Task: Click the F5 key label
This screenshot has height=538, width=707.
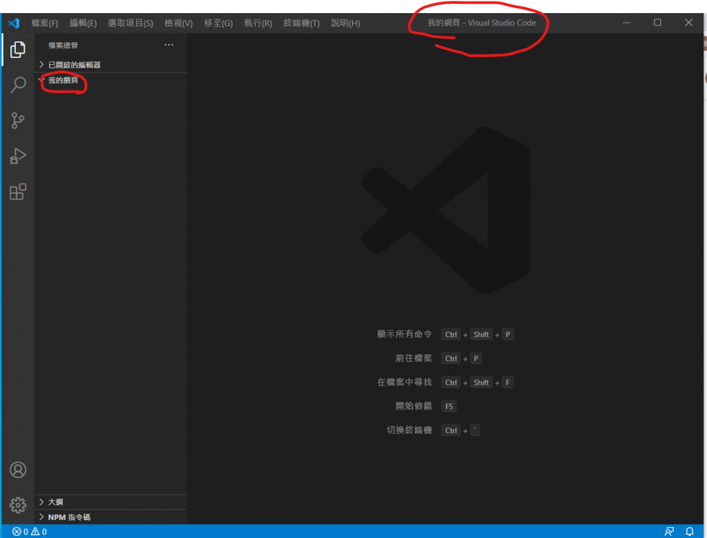Action: tap(449, 406)
